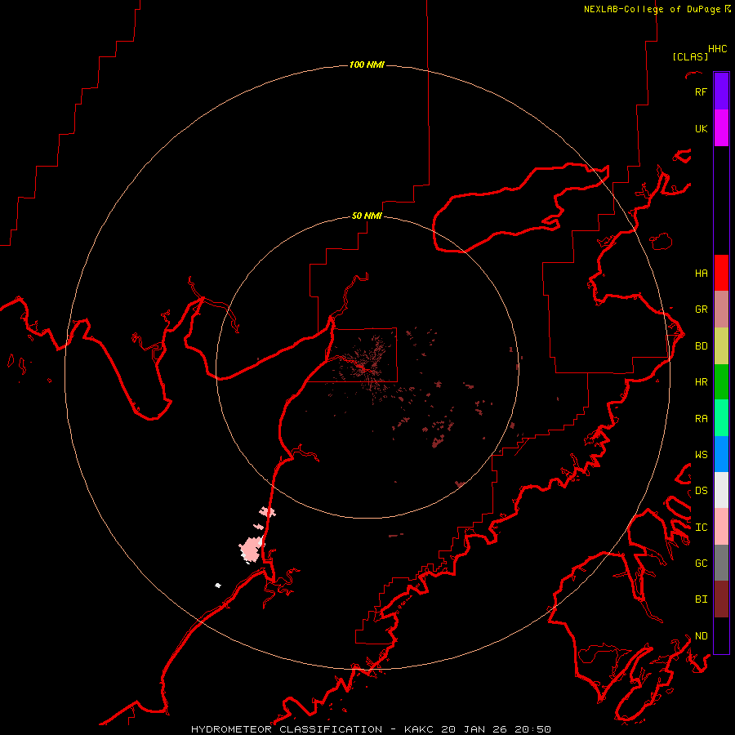Click the 20:50 timestamp in caption
The image size is (735, 735).
[532, 729]
